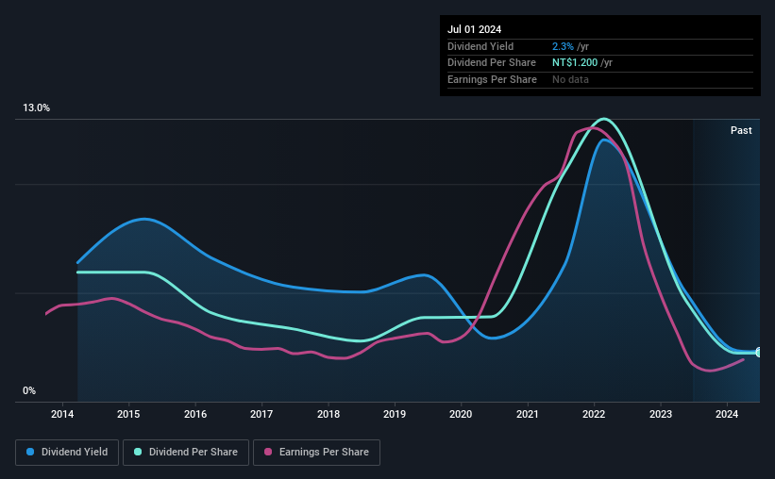Image resolution: width=775 pixels, height=479 pixels.
Task: Click the tooltip Earnings Per Share row label
Action: point(492,79)
